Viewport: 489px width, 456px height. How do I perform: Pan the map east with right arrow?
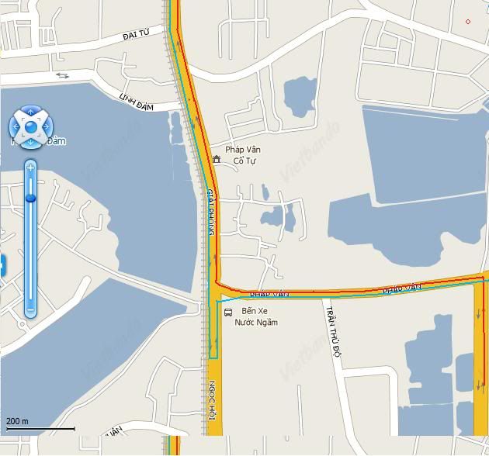pos(46,127)
